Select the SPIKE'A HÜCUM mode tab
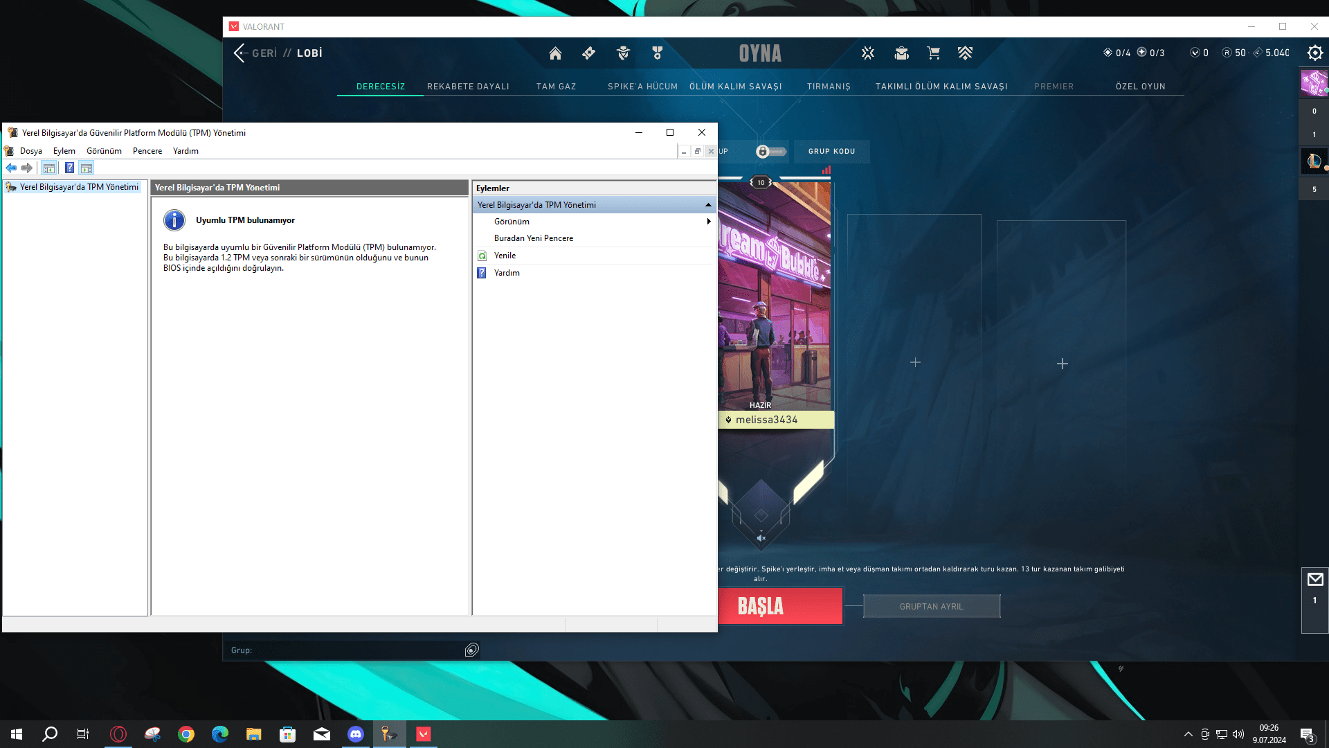 click(642, 87)
